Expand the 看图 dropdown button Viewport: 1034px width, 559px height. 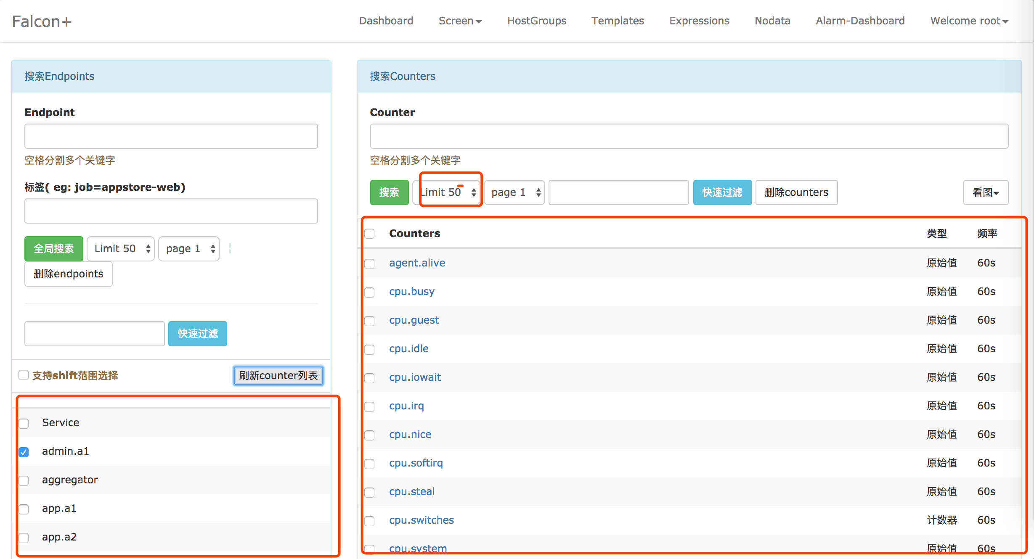tap(985, 192)
